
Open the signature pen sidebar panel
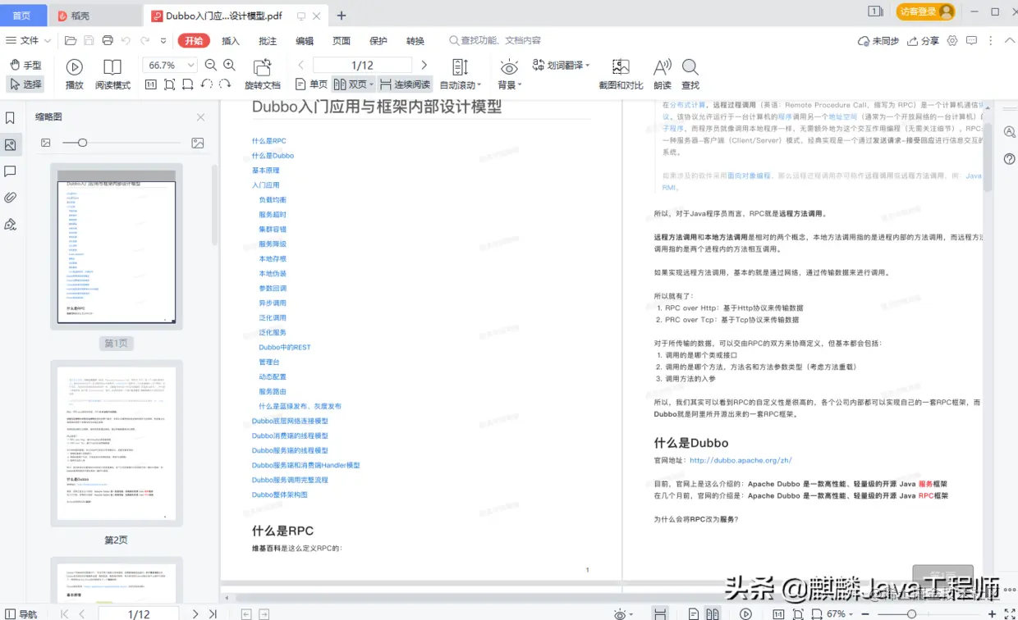point(10,224)
